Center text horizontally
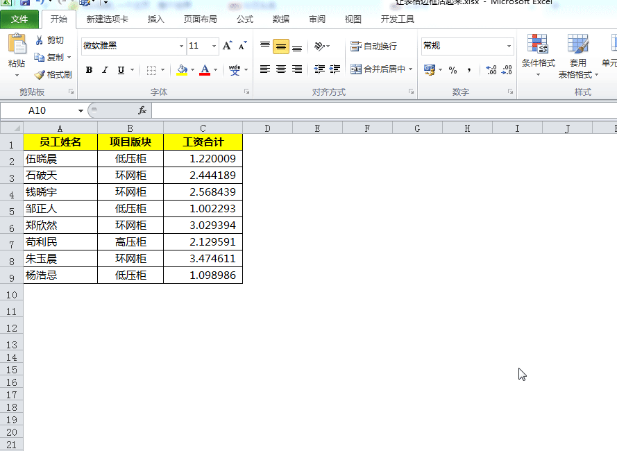Screen dimensions: 617x451 281,69
